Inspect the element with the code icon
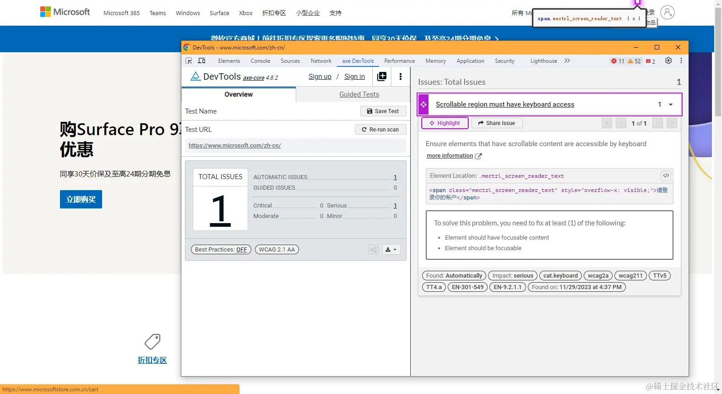The height and width of the screenshot is (394, 722). [666, 175]
